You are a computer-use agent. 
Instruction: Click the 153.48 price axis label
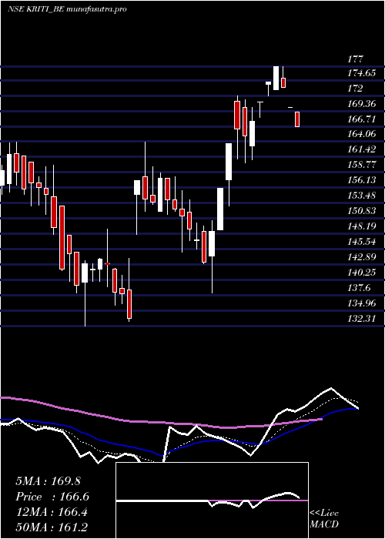pyautogui.click(x=361, y=196)
